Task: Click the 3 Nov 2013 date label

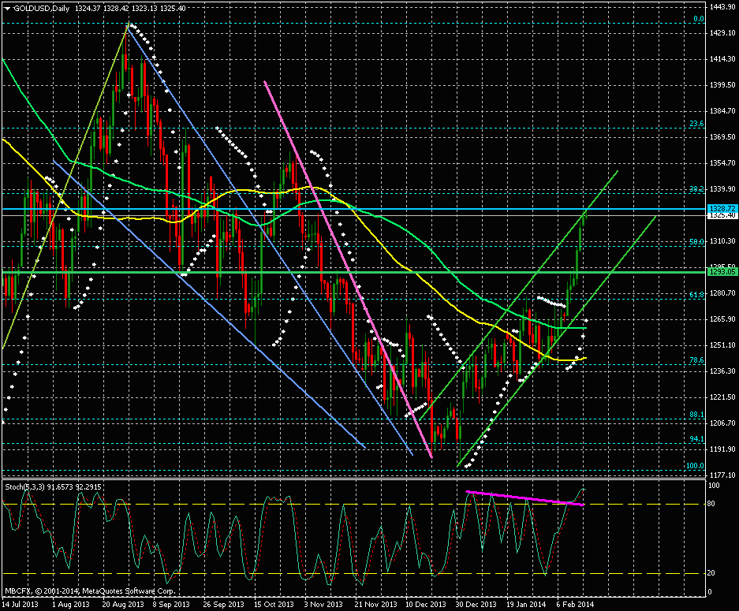Action: (323, 604)
